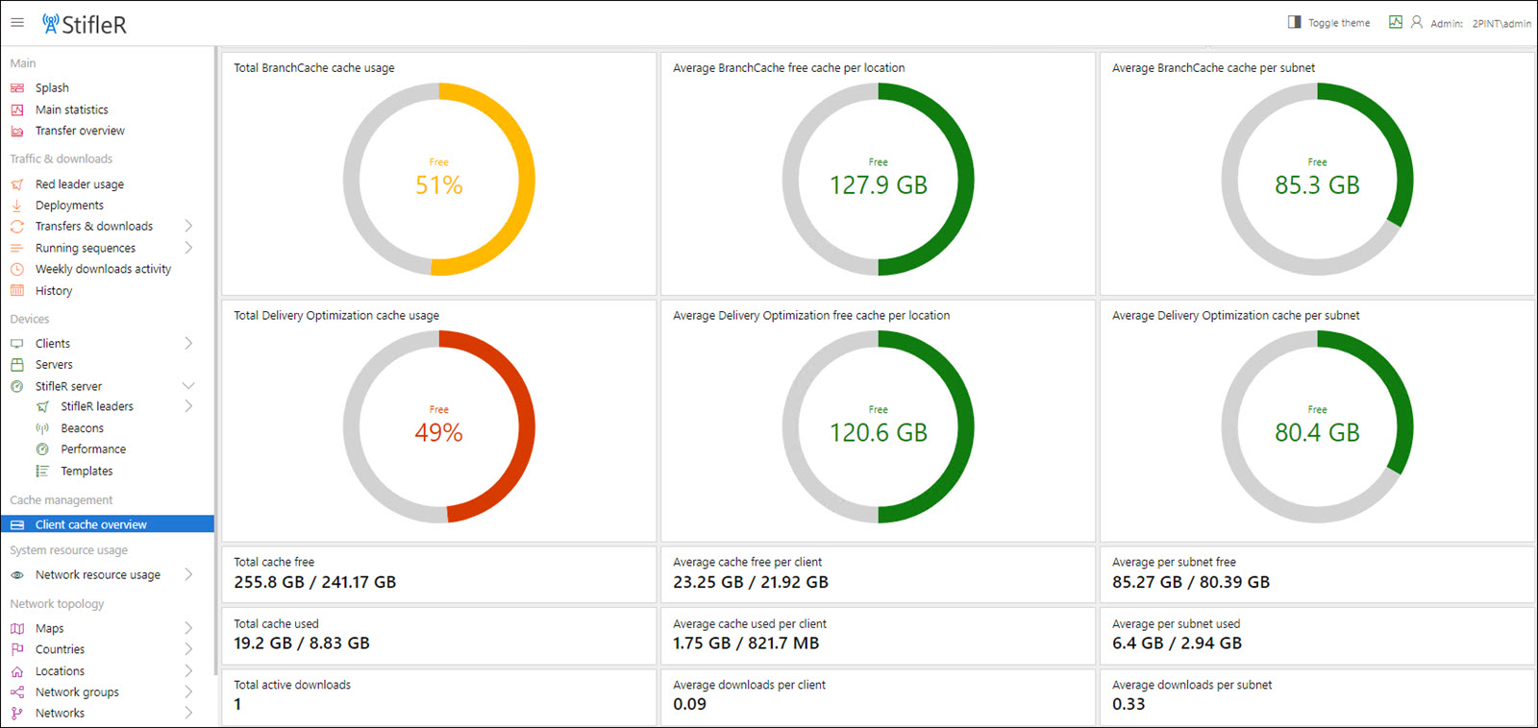The width and height of the screenshot is (1538, 728).
Task: Open the hamburger navigation menu
Action: [x=17, y=22]
